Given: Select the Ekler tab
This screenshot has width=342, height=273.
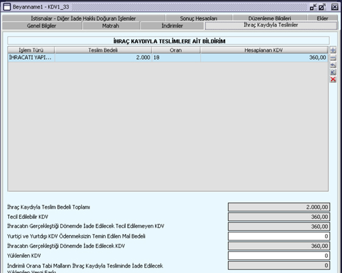Looking at the screenshot, I should pos(323,18).
